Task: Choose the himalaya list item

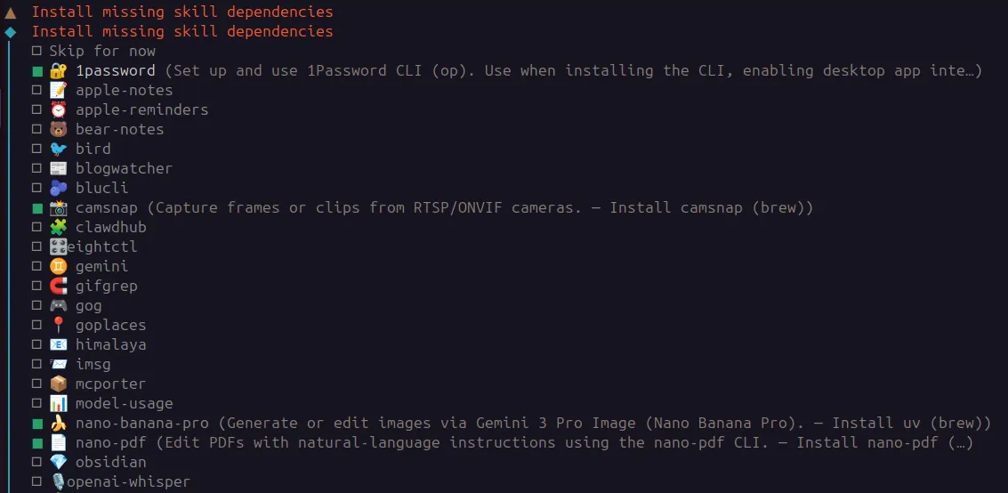Action: 110,344
